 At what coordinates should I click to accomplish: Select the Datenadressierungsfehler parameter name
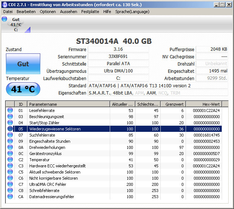click(x=52, y=197)
